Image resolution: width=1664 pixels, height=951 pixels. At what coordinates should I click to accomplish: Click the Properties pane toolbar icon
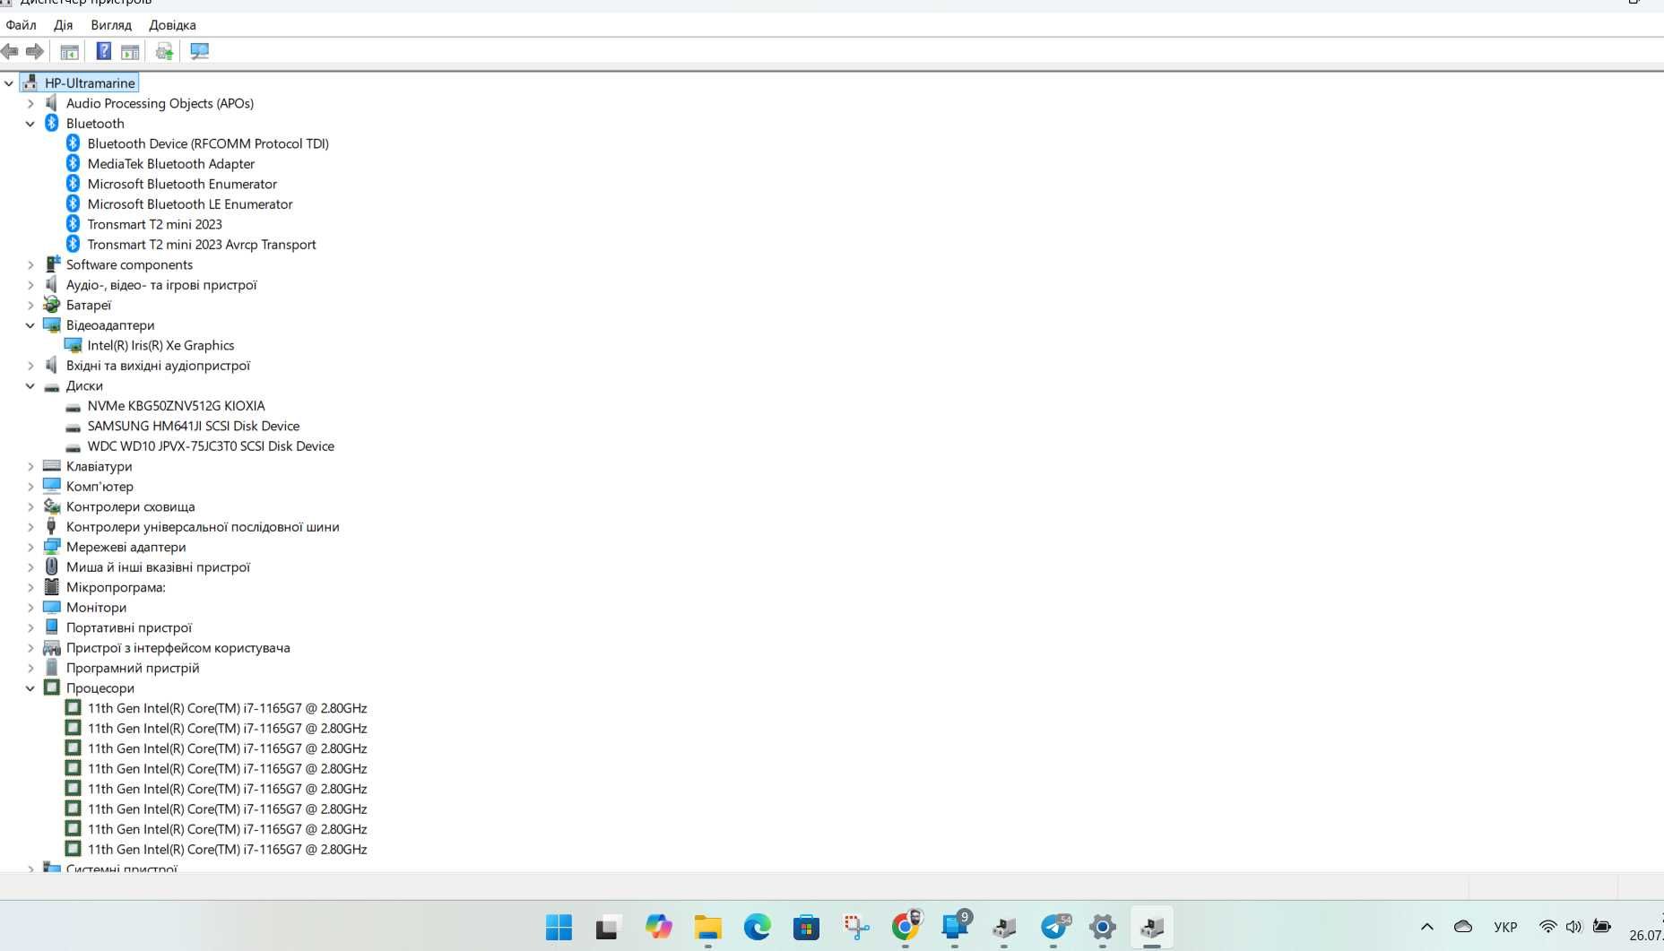130,52
